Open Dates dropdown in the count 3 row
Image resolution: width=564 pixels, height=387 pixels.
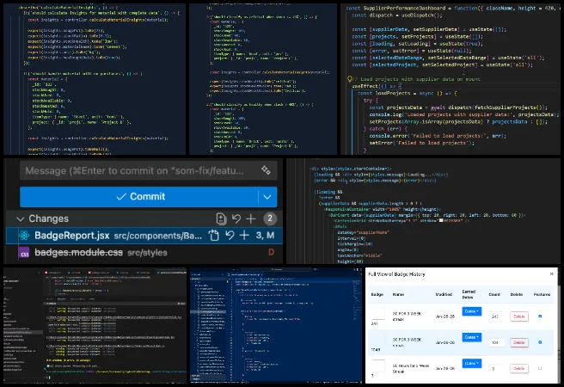click(471, 363)
